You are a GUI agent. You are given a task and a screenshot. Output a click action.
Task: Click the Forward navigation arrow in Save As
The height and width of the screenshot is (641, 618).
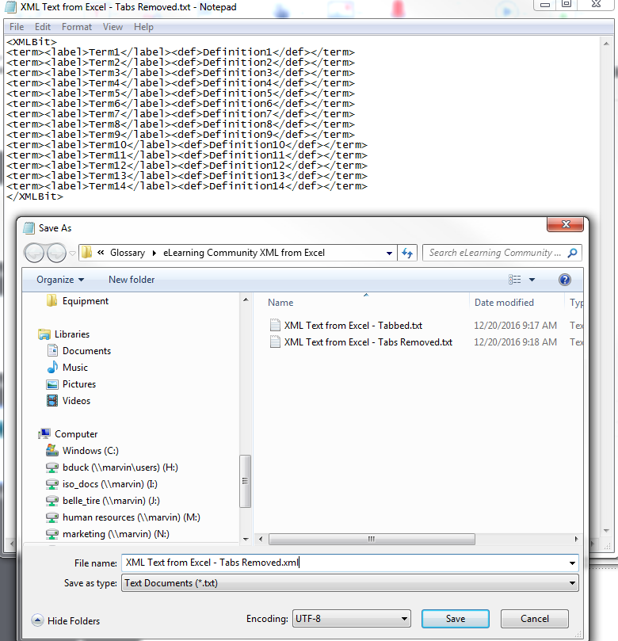(56, 253)
